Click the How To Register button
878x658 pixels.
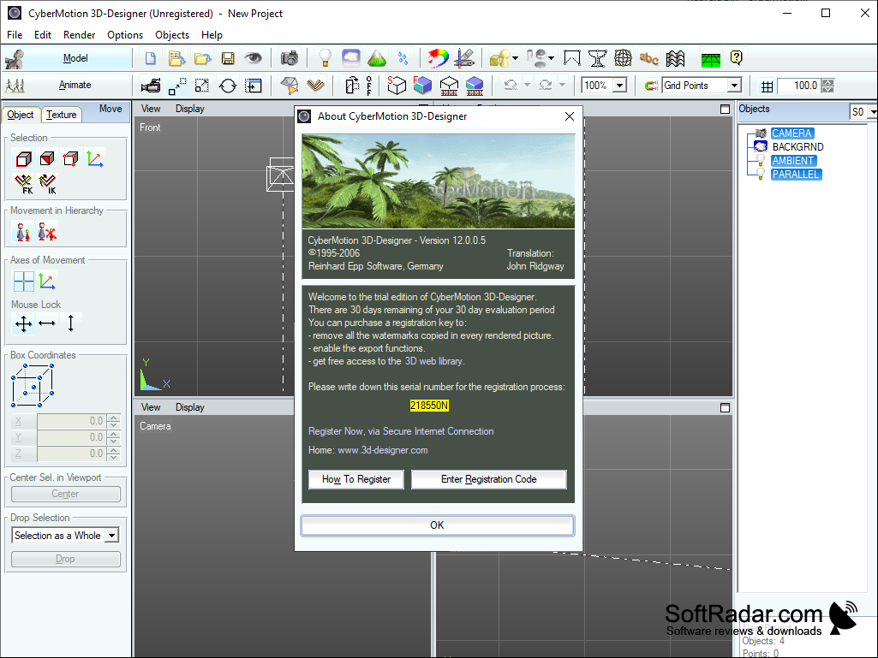[x=356, y=479]
